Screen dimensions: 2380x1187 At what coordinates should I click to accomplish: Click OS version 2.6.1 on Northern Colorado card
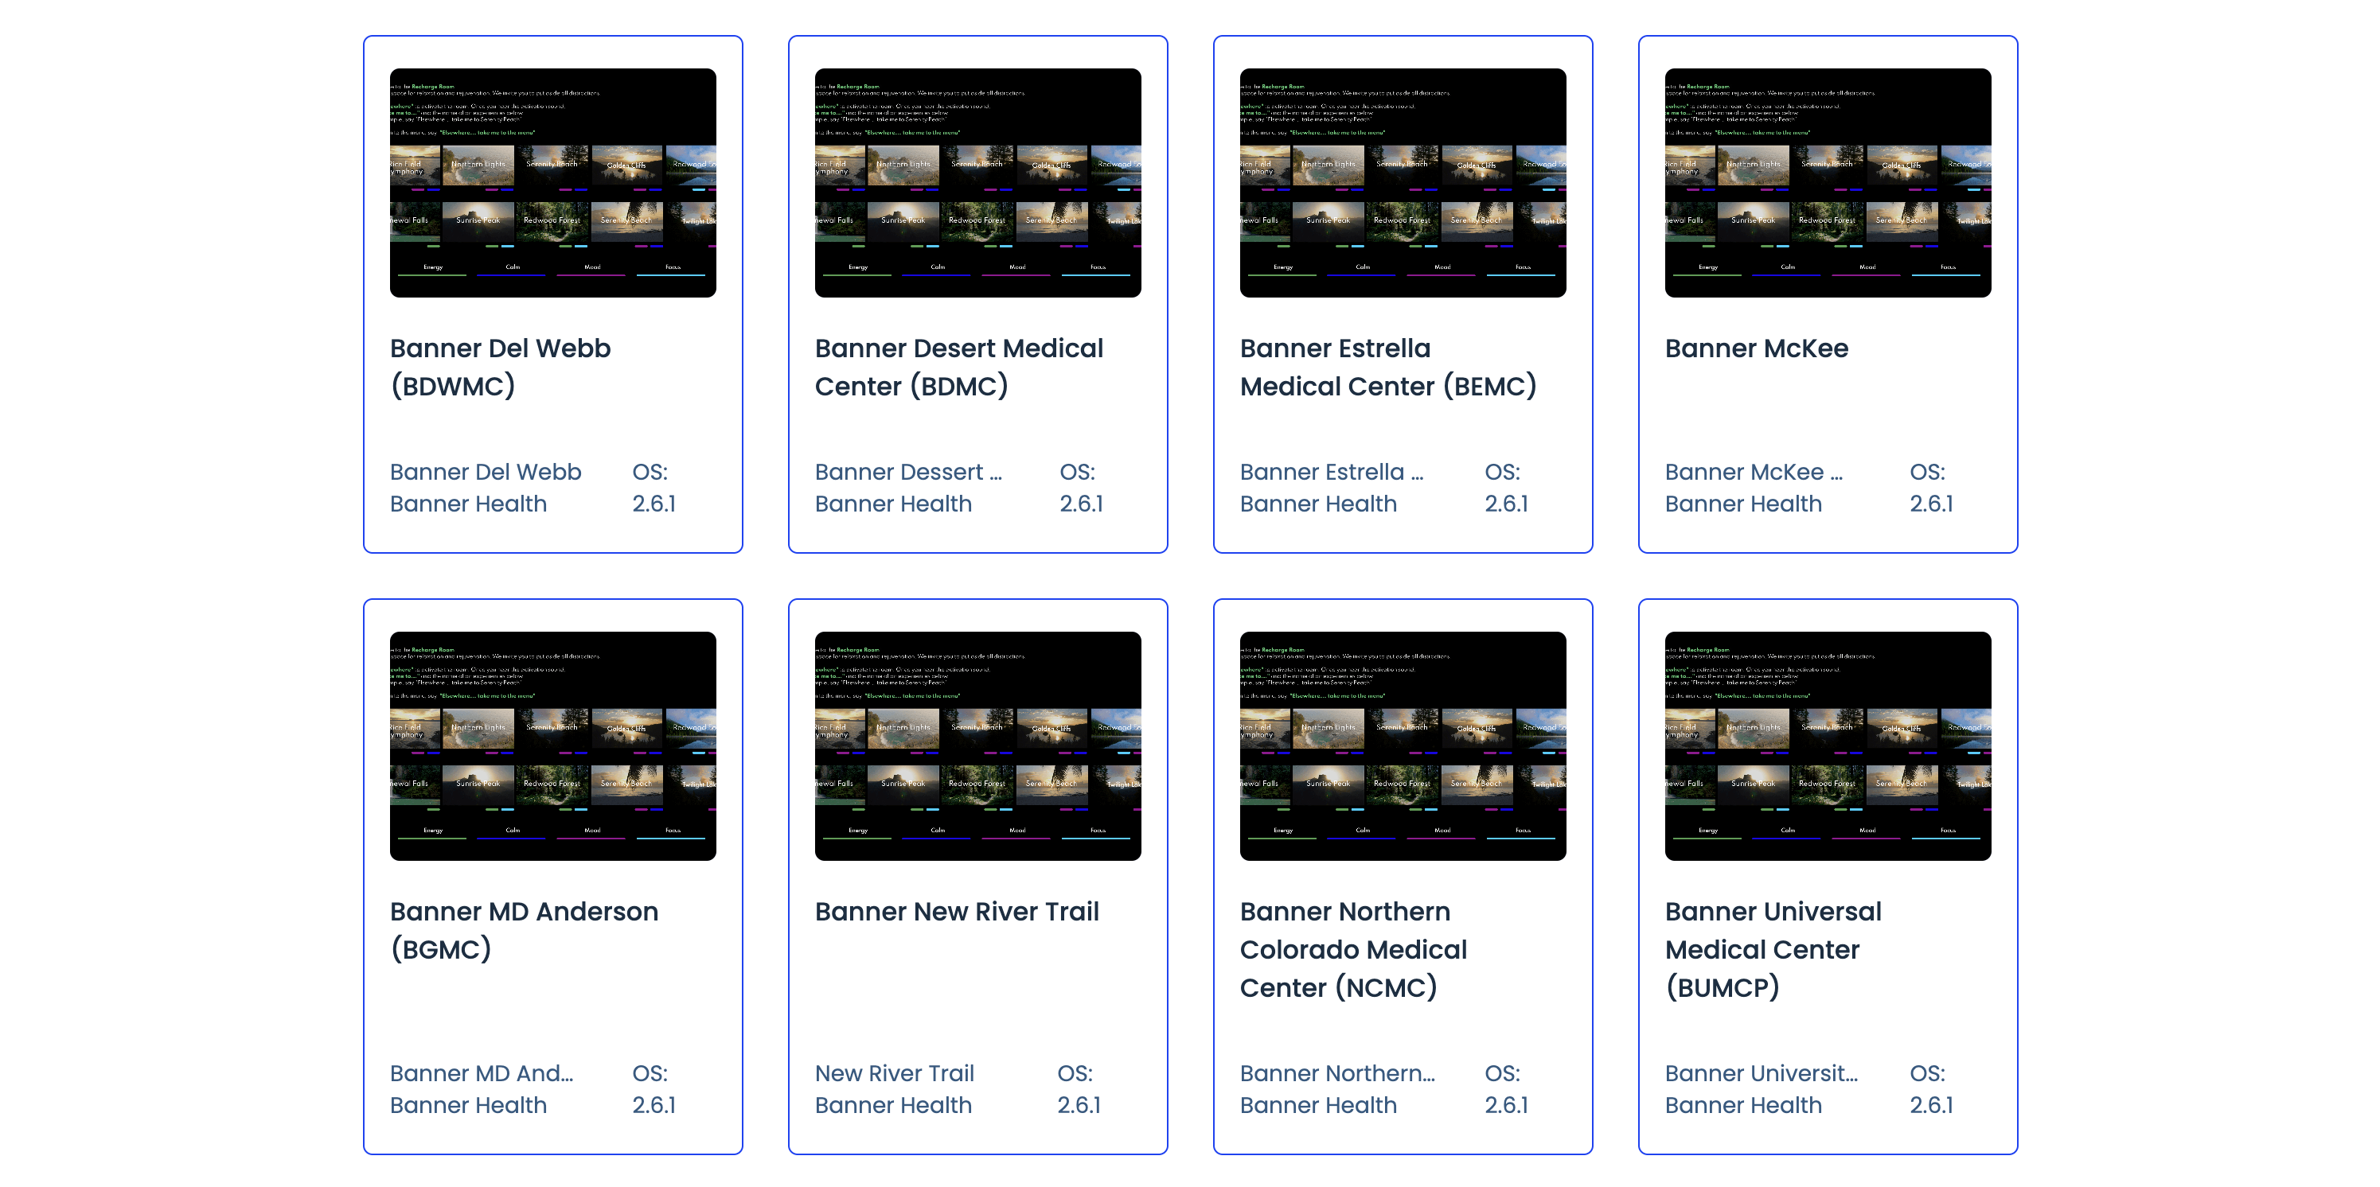[1506, 1105]
